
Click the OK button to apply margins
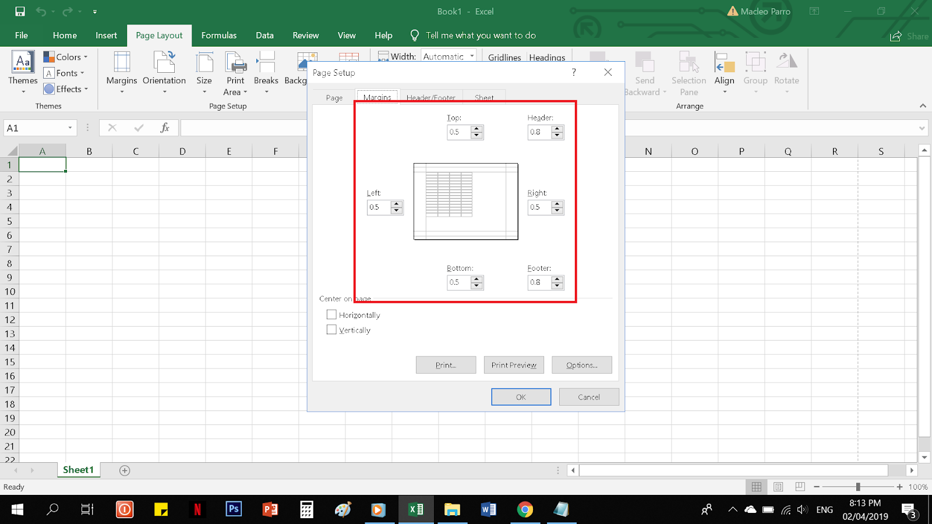click(521, 396)
